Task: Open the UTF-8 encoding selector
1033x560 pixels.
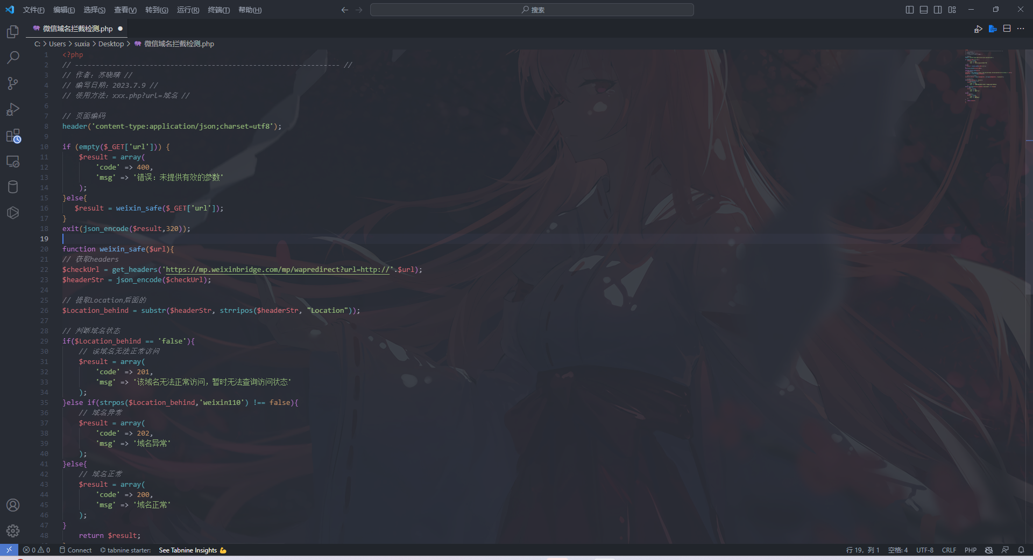Action: (x=924, y=550)
